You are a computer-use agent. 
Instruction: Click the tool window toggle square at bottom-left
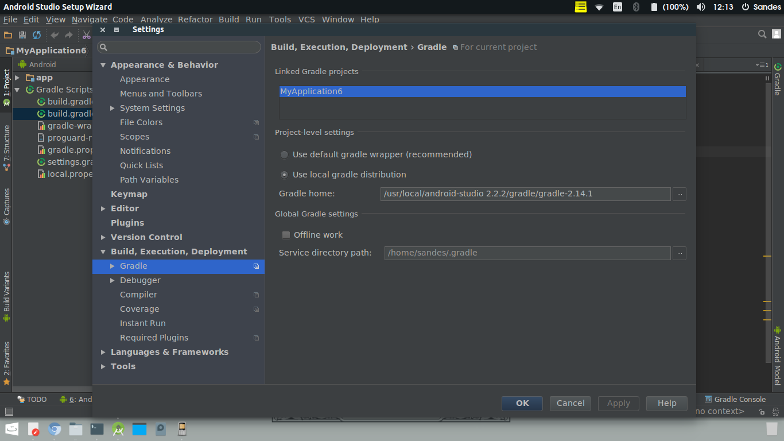tap(9, 411)
